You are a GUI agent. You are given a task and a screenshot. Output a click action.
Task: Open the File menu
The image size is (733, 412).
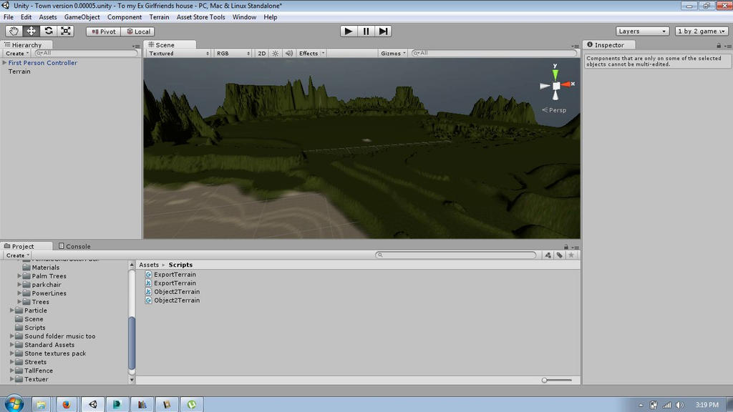pos(9,17)
